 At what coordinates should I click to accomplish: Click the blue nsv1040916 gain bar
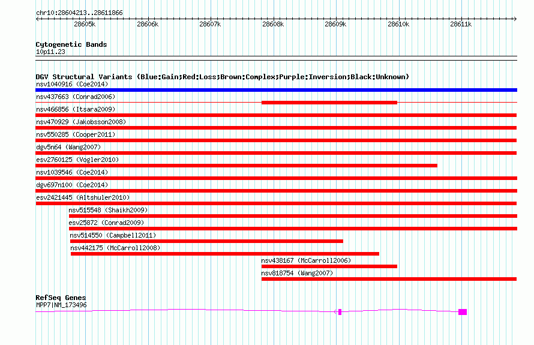click(276, 90)
